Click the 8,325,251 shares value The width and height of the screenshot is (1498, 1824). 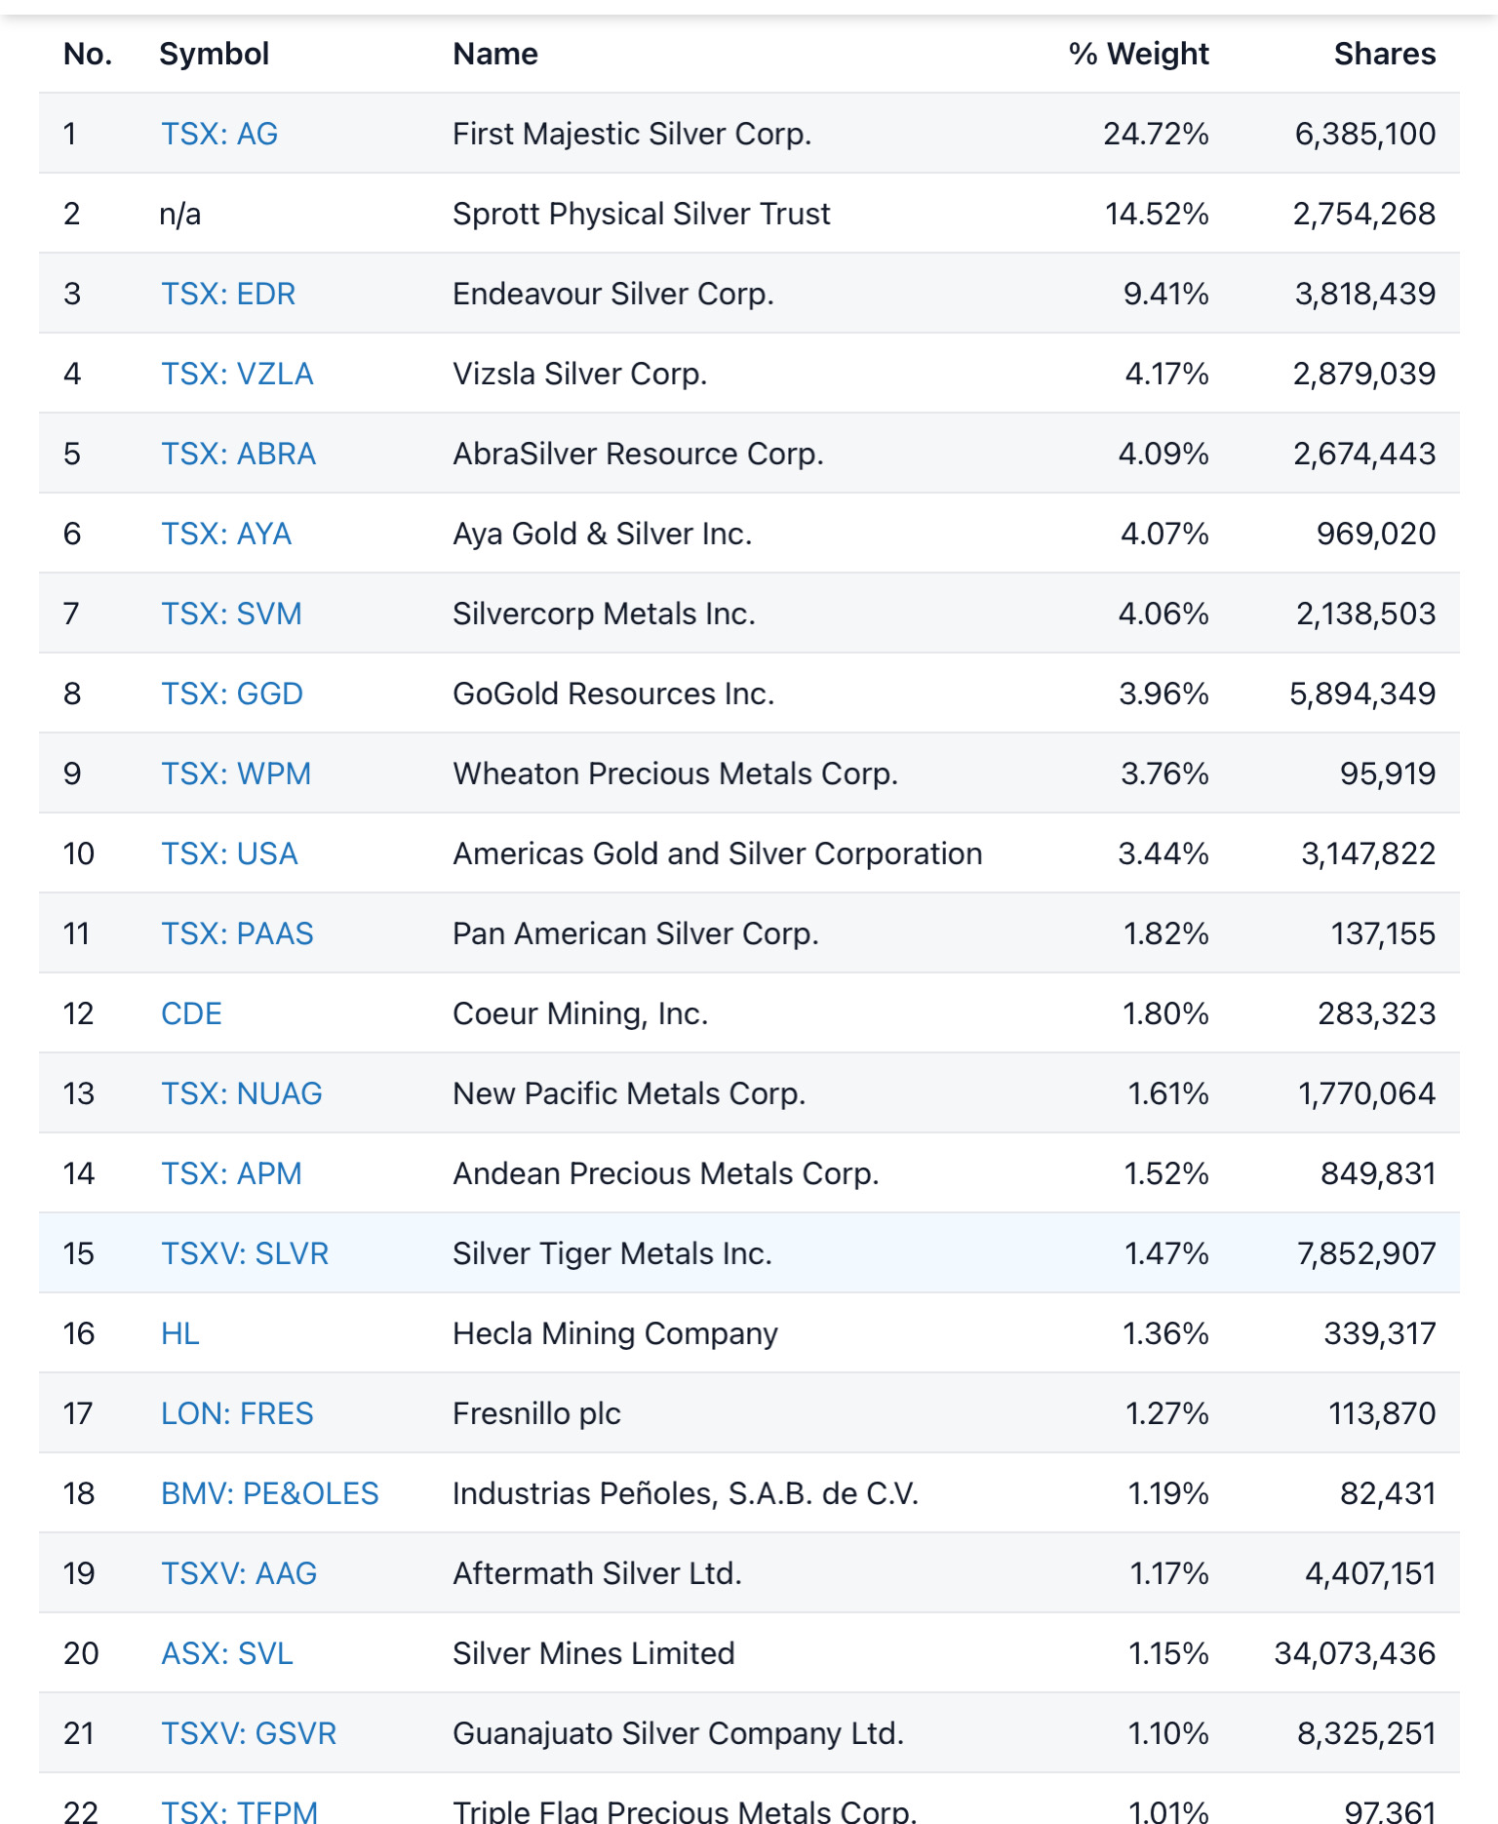pyautogui.click(x=1366, y=1733)
